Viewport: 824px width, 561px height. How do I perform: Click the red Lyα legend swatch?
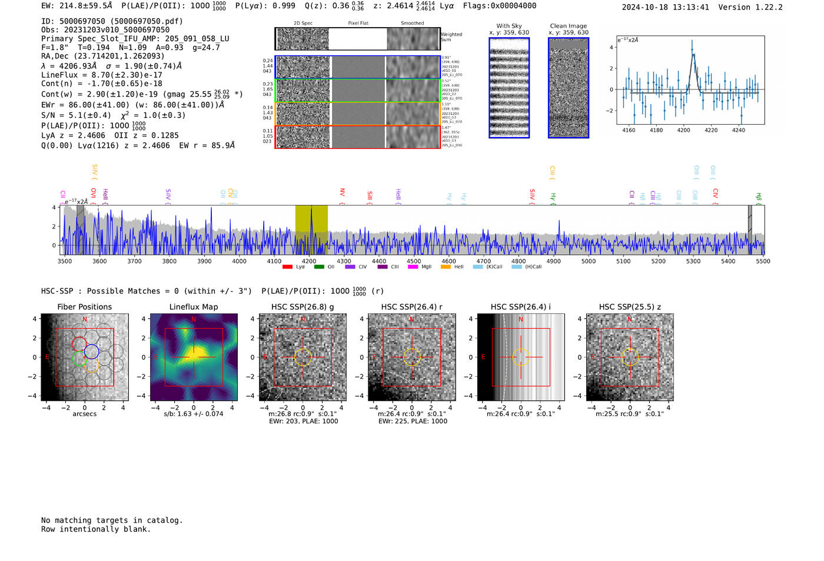pyautogui.click(x=287, y=267)
